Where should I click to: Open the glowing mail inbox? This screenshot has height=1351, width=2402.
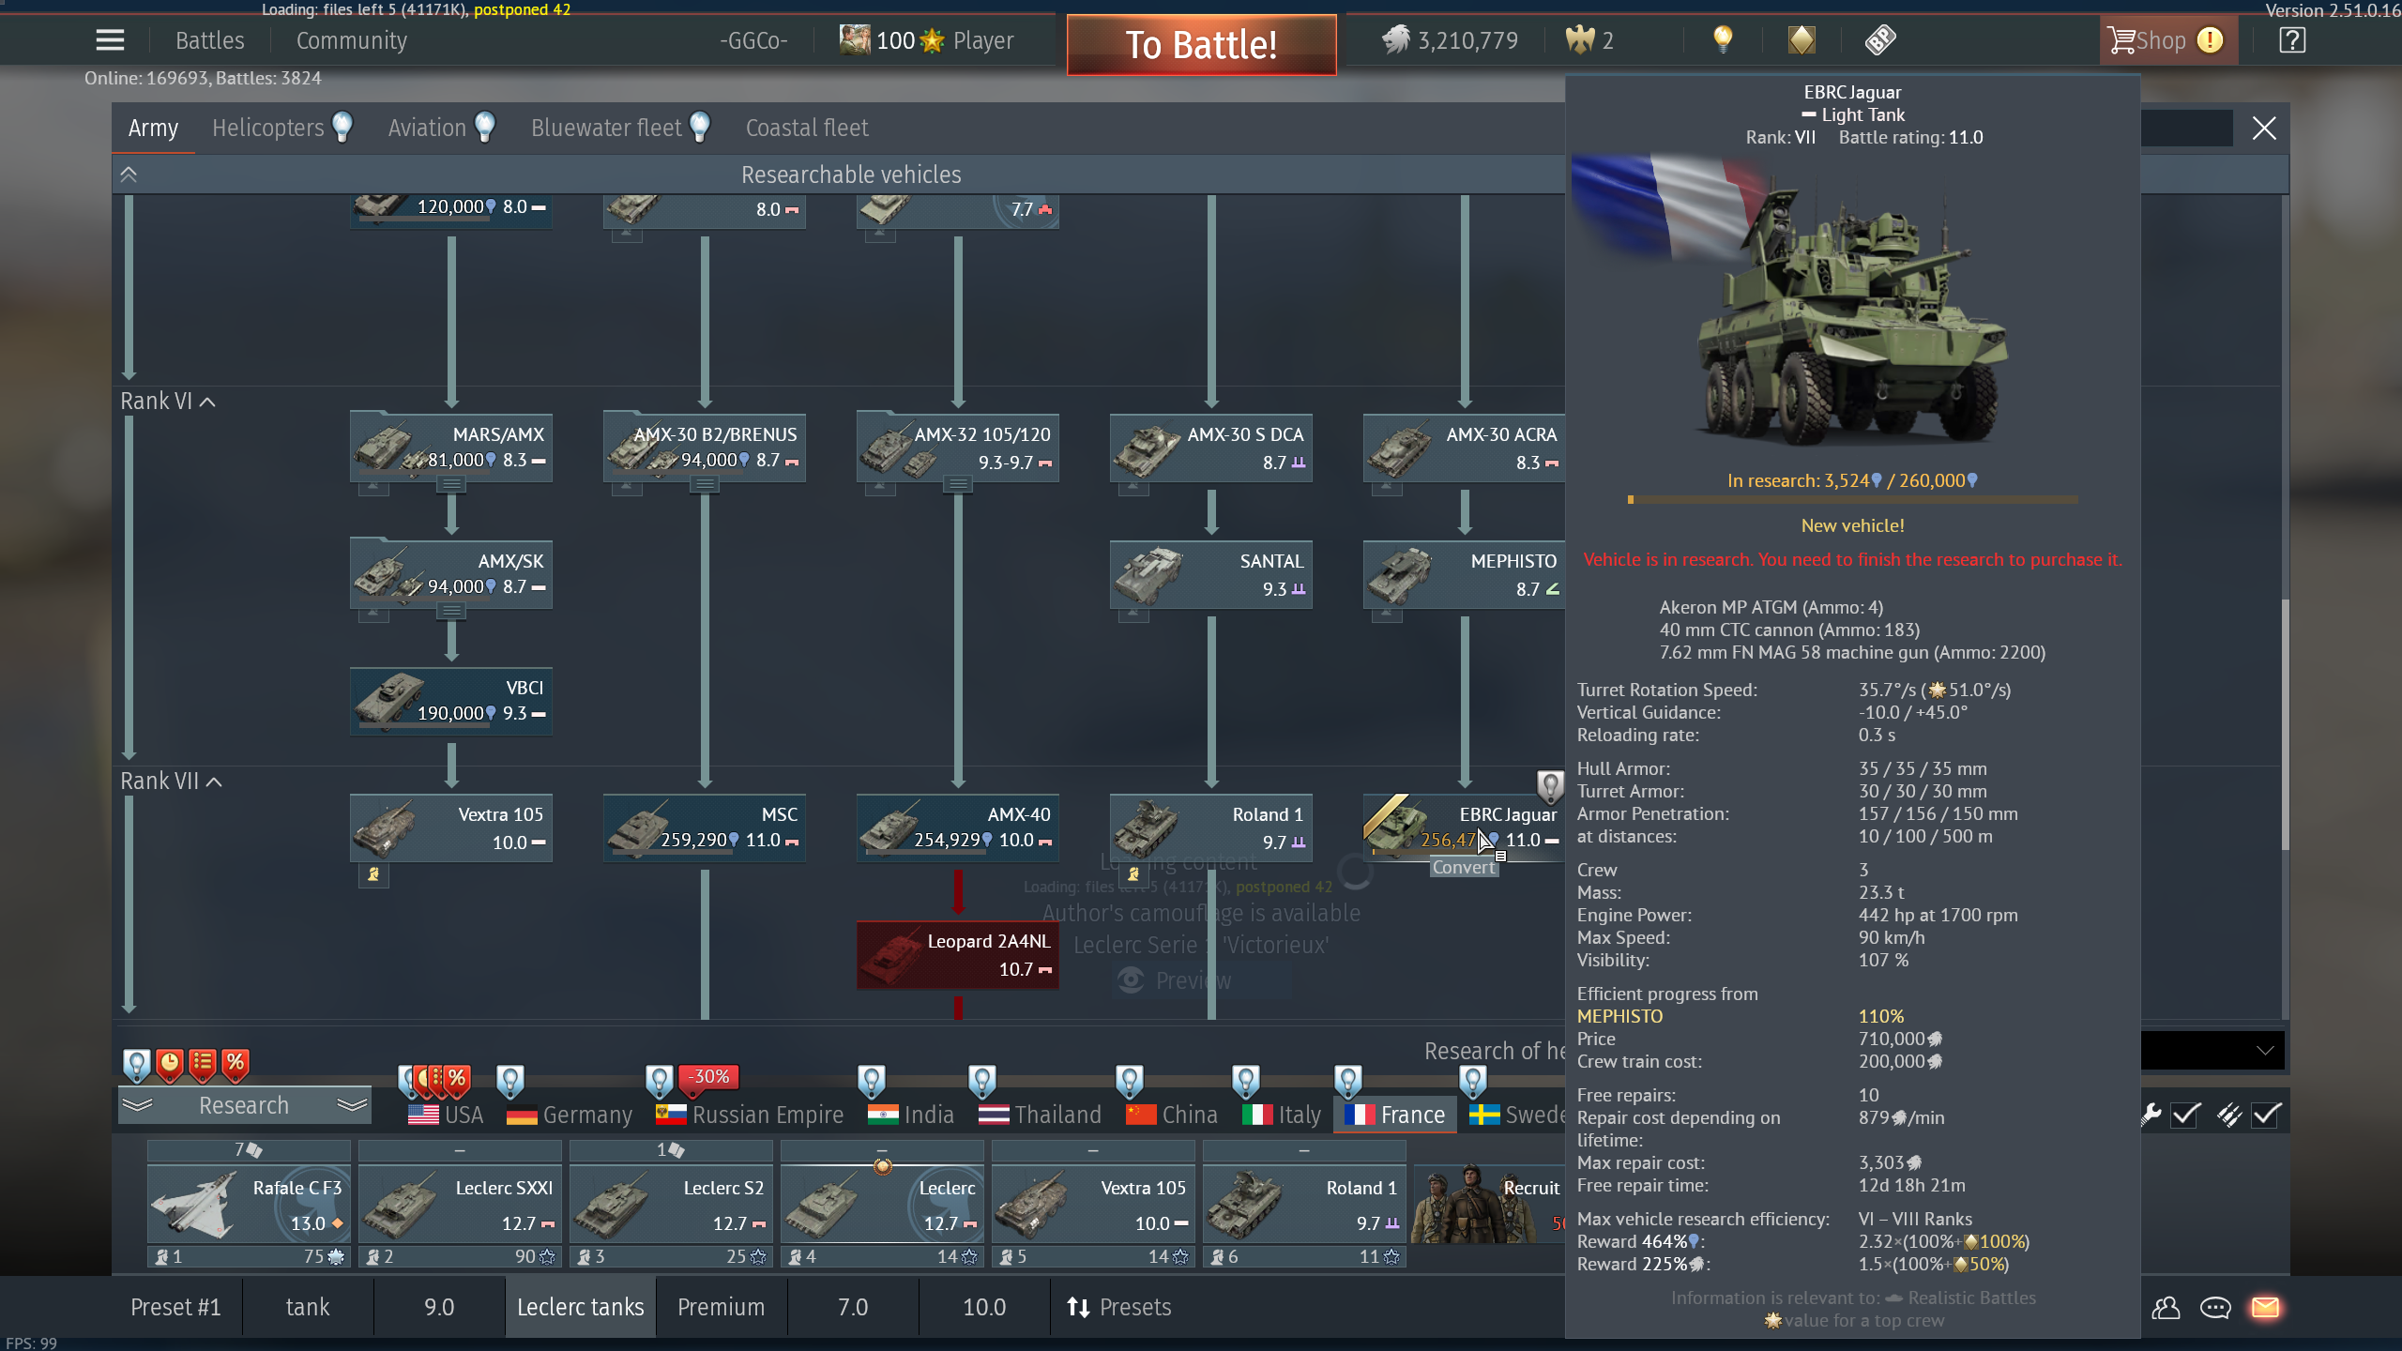(x=2265, y=1307)
